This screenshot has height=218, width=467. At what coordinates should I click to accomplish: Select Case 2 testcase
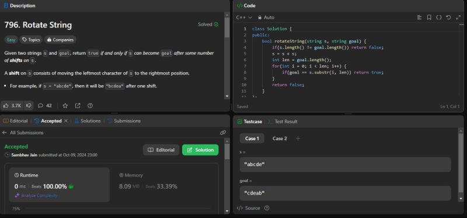tap(280, 138)
